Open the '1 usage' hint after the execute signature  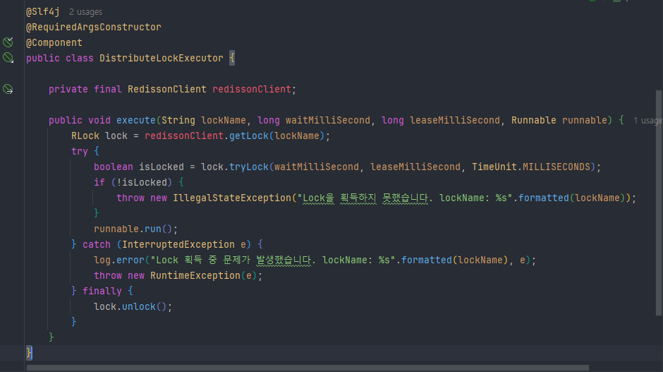coord(647,121)
